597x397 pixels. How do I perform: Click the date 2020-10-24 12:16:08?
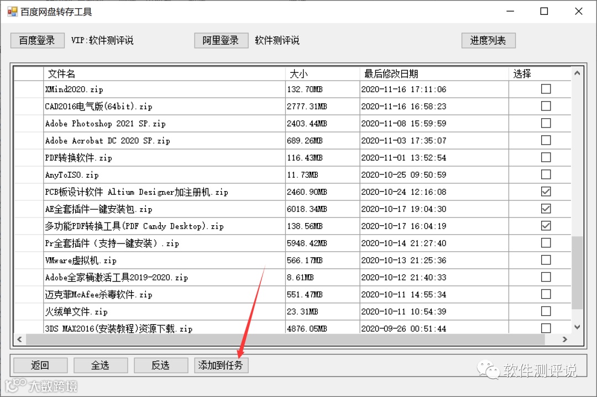point(404,192)
